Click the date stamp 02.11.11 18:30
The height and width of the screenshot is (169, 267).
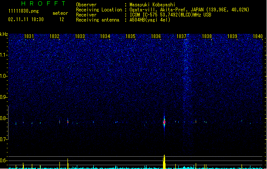click(x=26, y=19)
